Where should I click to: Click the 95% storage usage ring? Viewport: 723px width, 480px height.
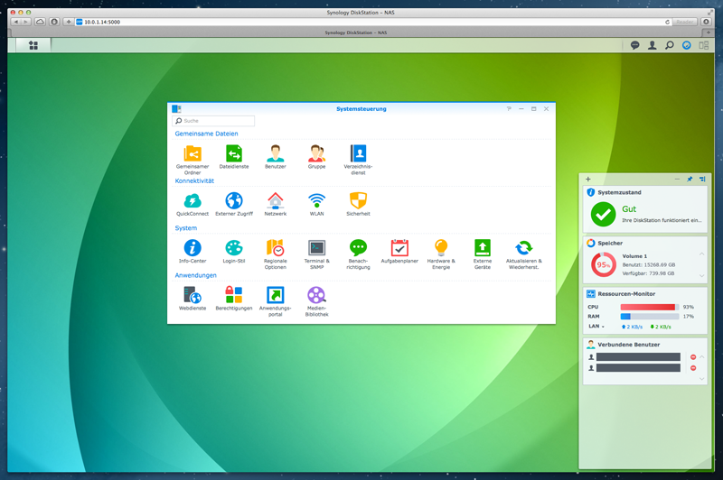click(x=603, y=264)
